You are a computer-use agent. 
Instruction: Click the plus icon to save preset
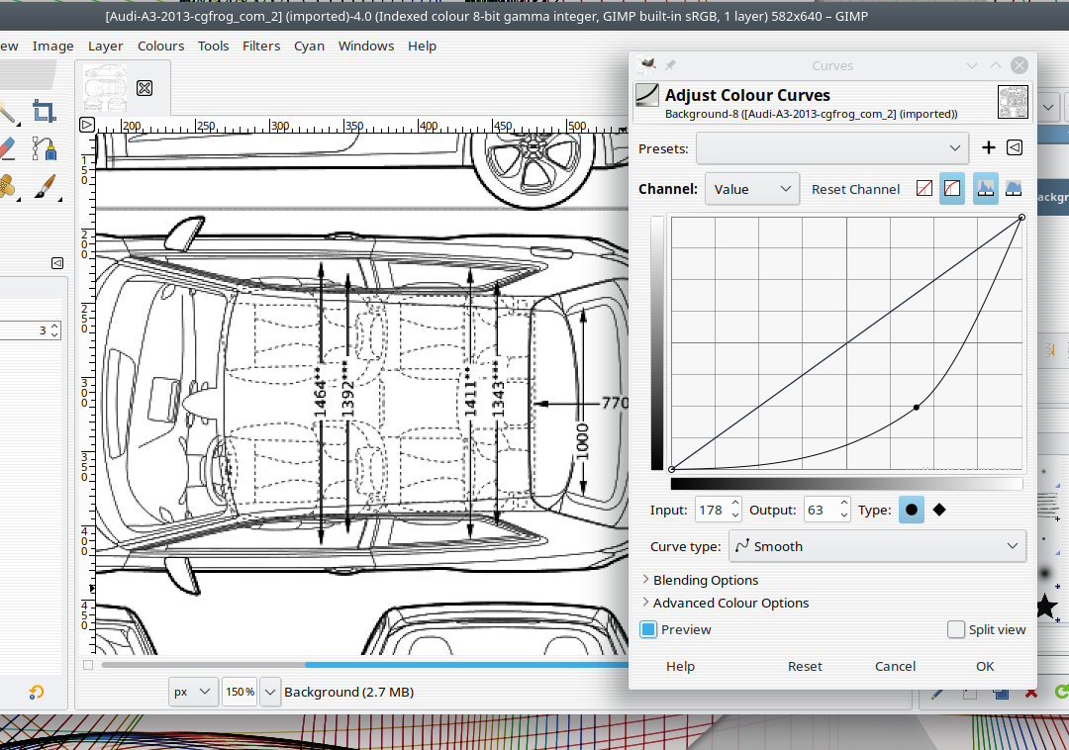click(988, 147)
